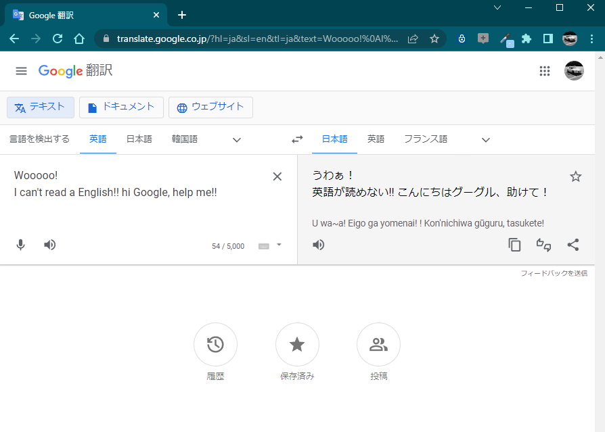Screen dimensions: 605x432
Task: Open the Google apps grid
Action: [544, 71]
